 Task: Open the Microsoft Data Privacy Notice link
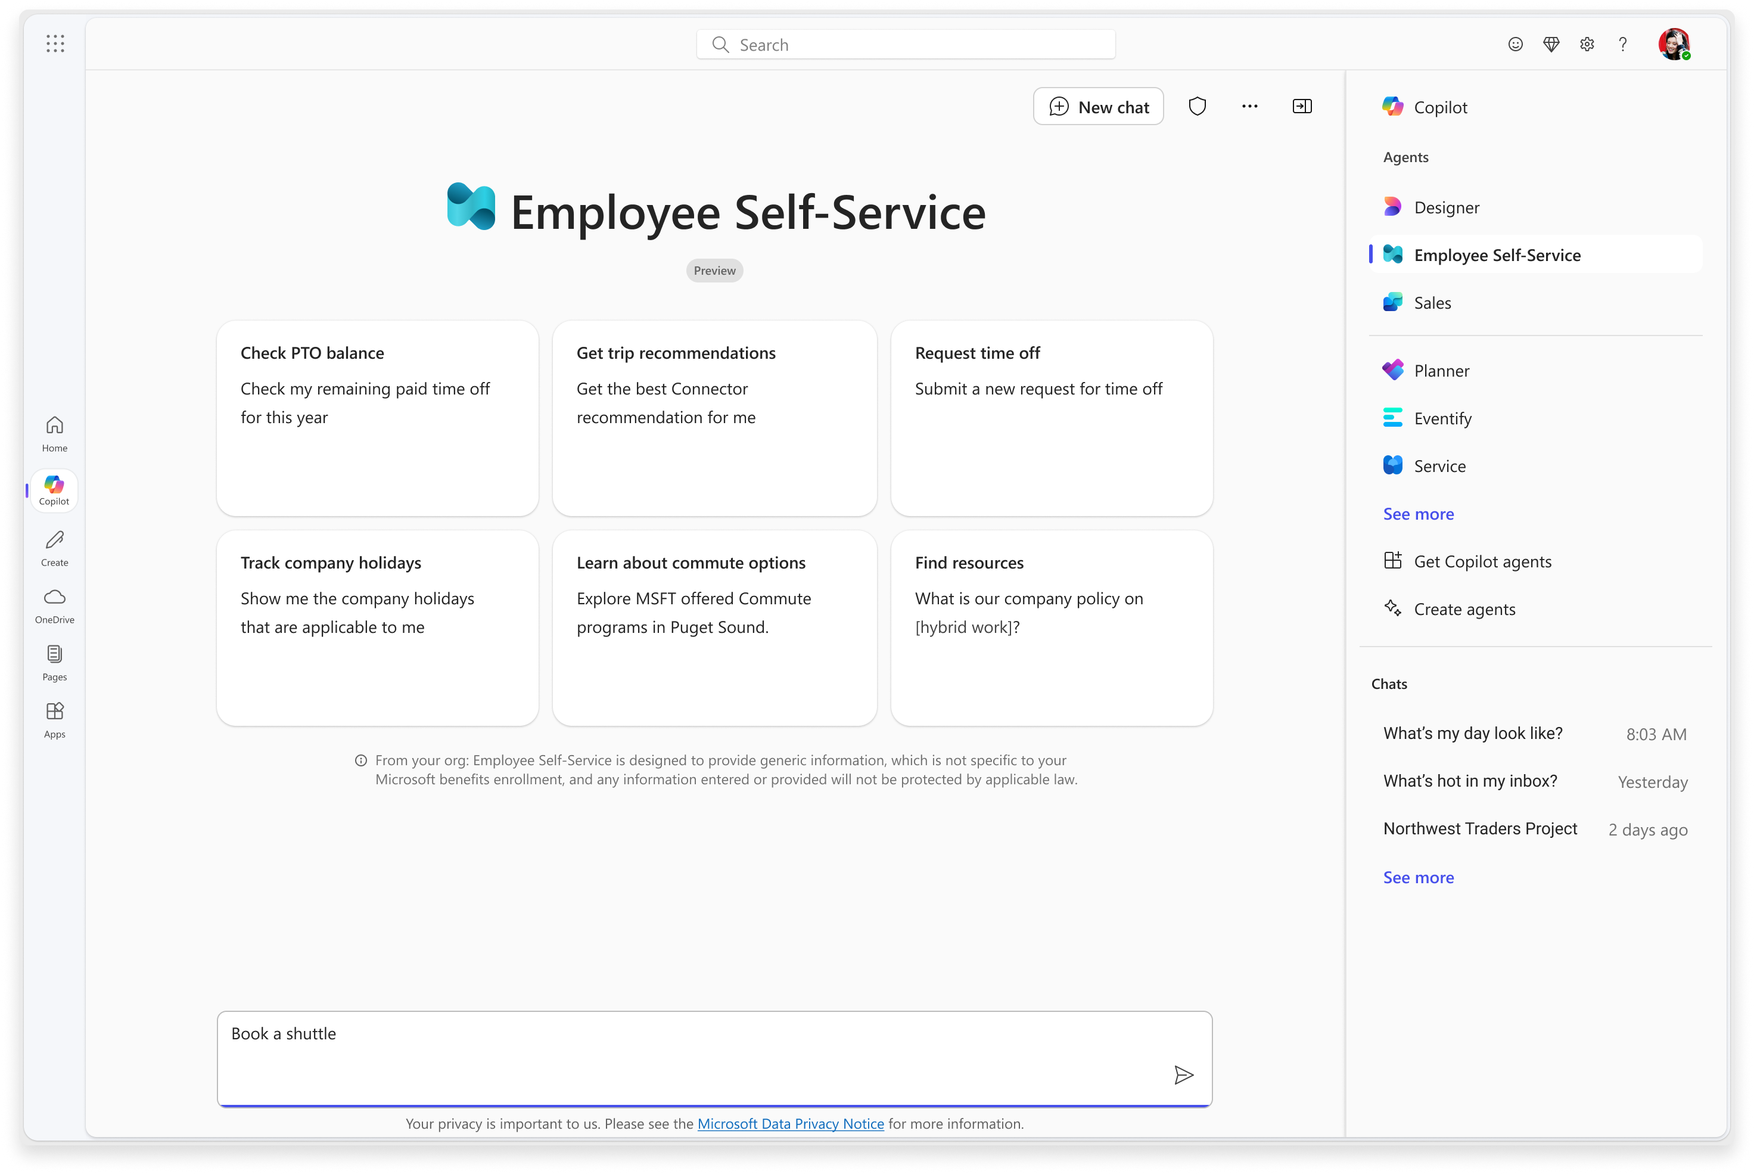pos(791,1124)
